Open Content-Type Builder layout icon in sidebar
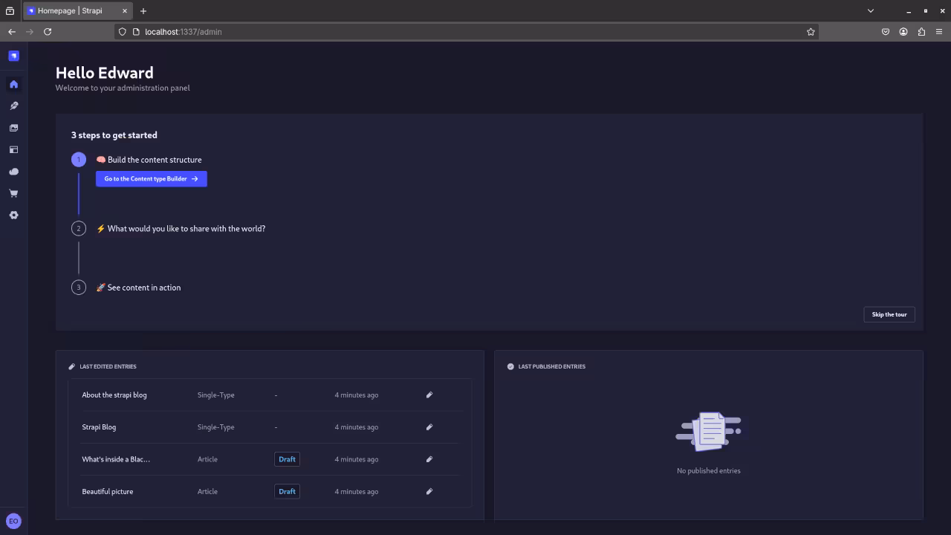The width and height of the screenshot is (951, 535). (x=13, y=150)
